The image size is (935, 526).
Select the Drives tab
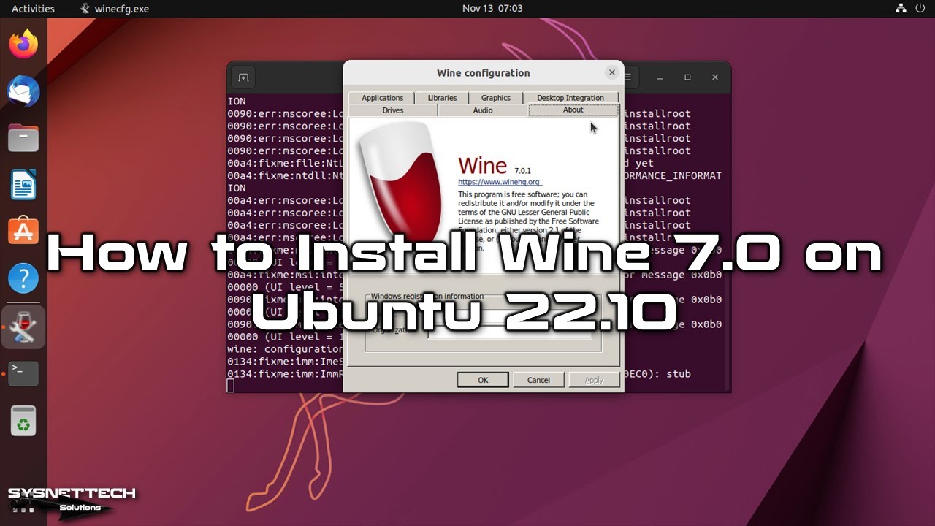393,110
